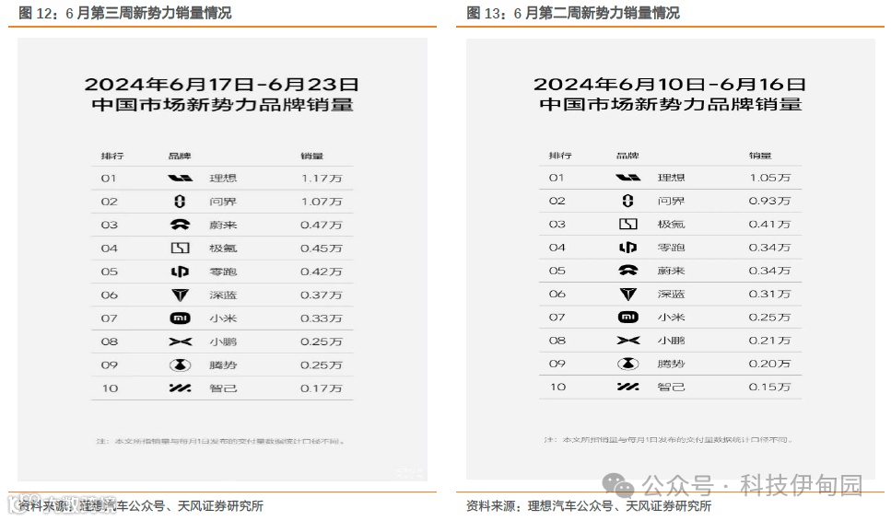This screenshot has width=891, height=521.
Task: Click the 小鹏 logo in the June 10–16 table
Action: pyautogui.click(x=627, y=341)
